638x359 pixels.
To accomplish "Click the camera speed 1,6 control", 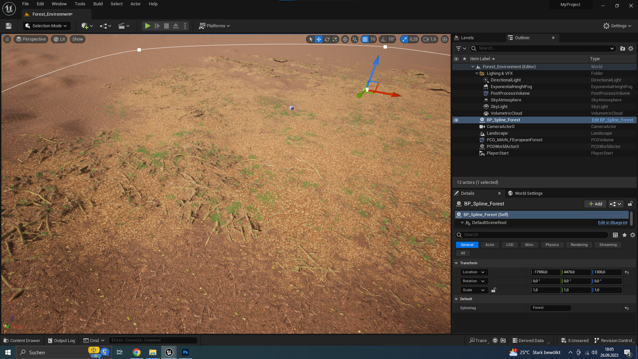I will [x=430, y=39].
